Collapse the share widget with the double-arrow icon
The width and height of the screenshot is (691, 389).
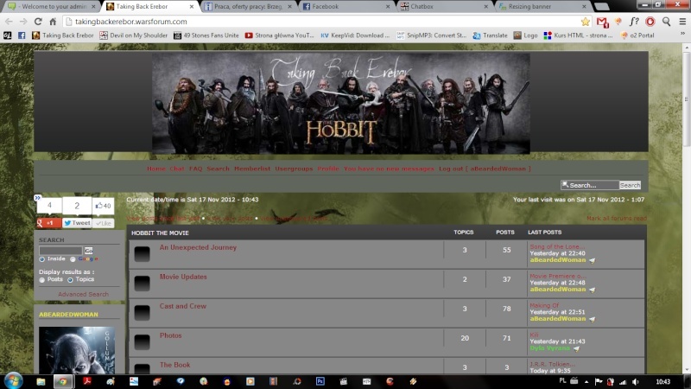coord(37,198)
